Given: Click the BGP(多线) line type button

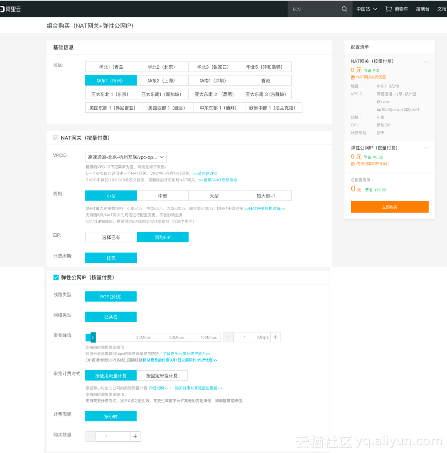Looking at the screenshot, I should pyautogui.click(x=111, y=297).
